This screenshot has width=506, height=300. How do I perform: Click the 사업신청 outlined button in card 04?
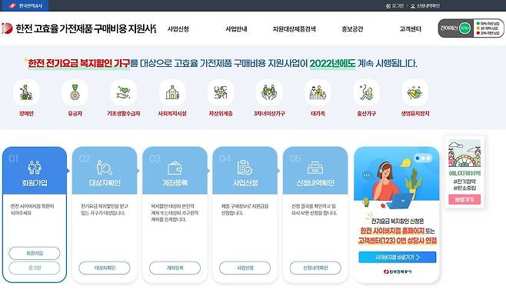click(245, 268)
